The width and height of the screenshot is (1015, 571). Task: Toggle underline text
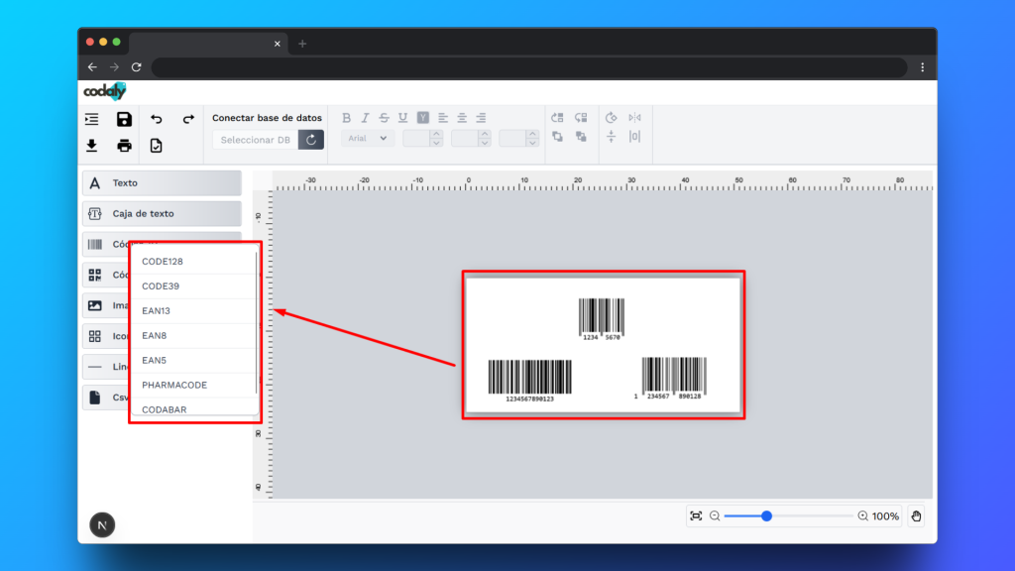(402, 118)
